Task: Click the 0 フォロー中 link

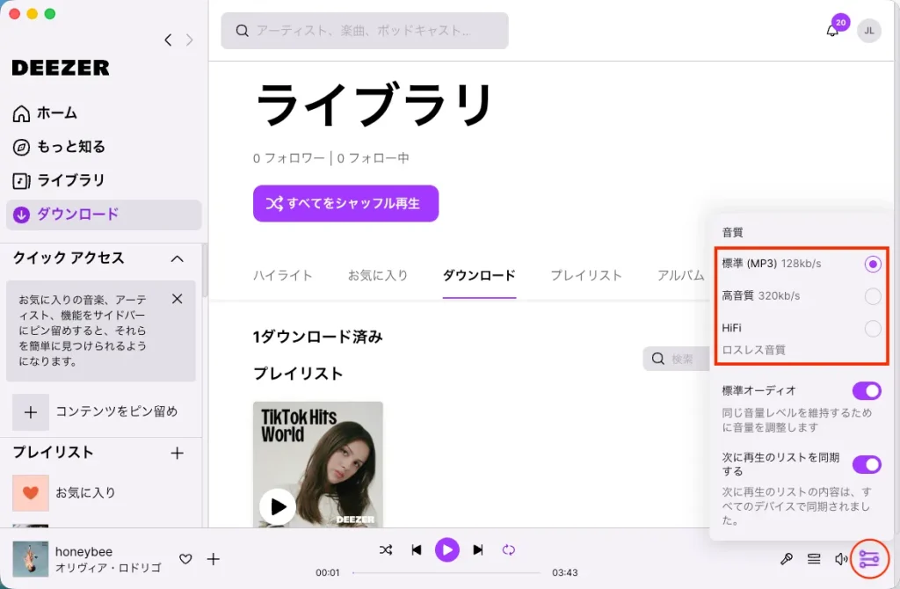Action: click(373, 158)
